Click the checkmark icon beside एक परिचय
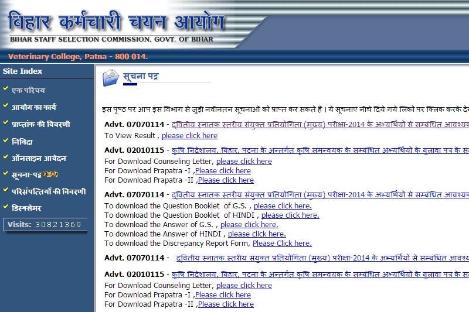 (x=5, y=90)
